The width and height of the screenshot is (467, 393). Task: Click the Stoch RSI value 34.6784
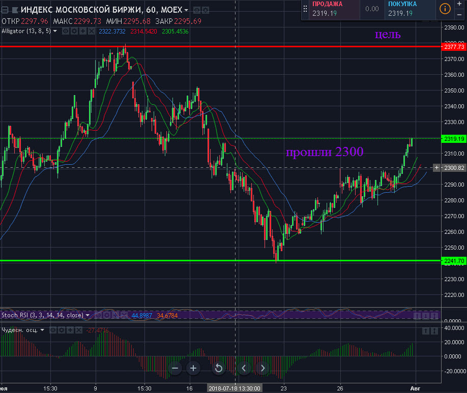[167, 315]
